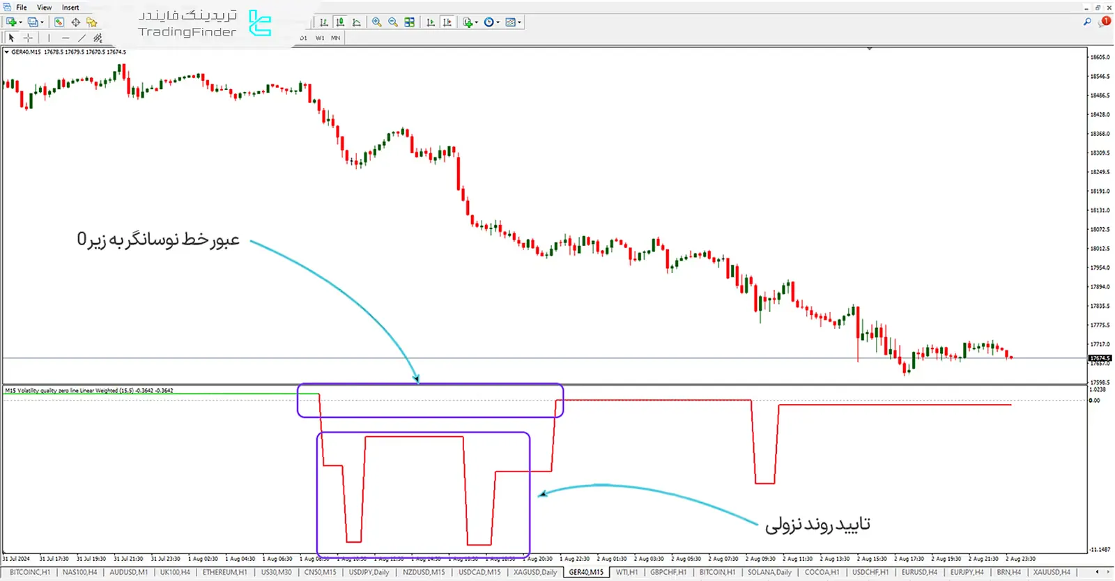1115x581 pixels.
Task: Click the Zoom In magnifier icon
Action: click(x=377, y=22)
